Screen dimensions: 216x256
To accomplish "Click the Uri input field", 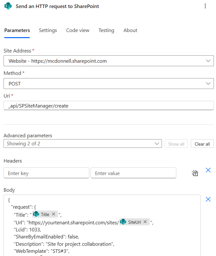I will (109, 106).
